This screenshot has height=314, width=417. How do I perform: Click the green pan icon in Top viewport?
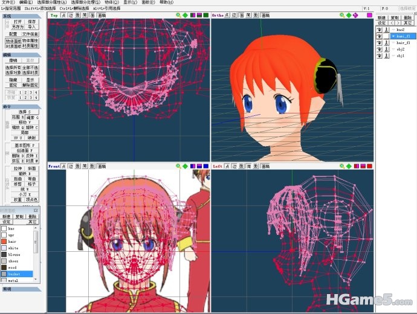[184, 15]
